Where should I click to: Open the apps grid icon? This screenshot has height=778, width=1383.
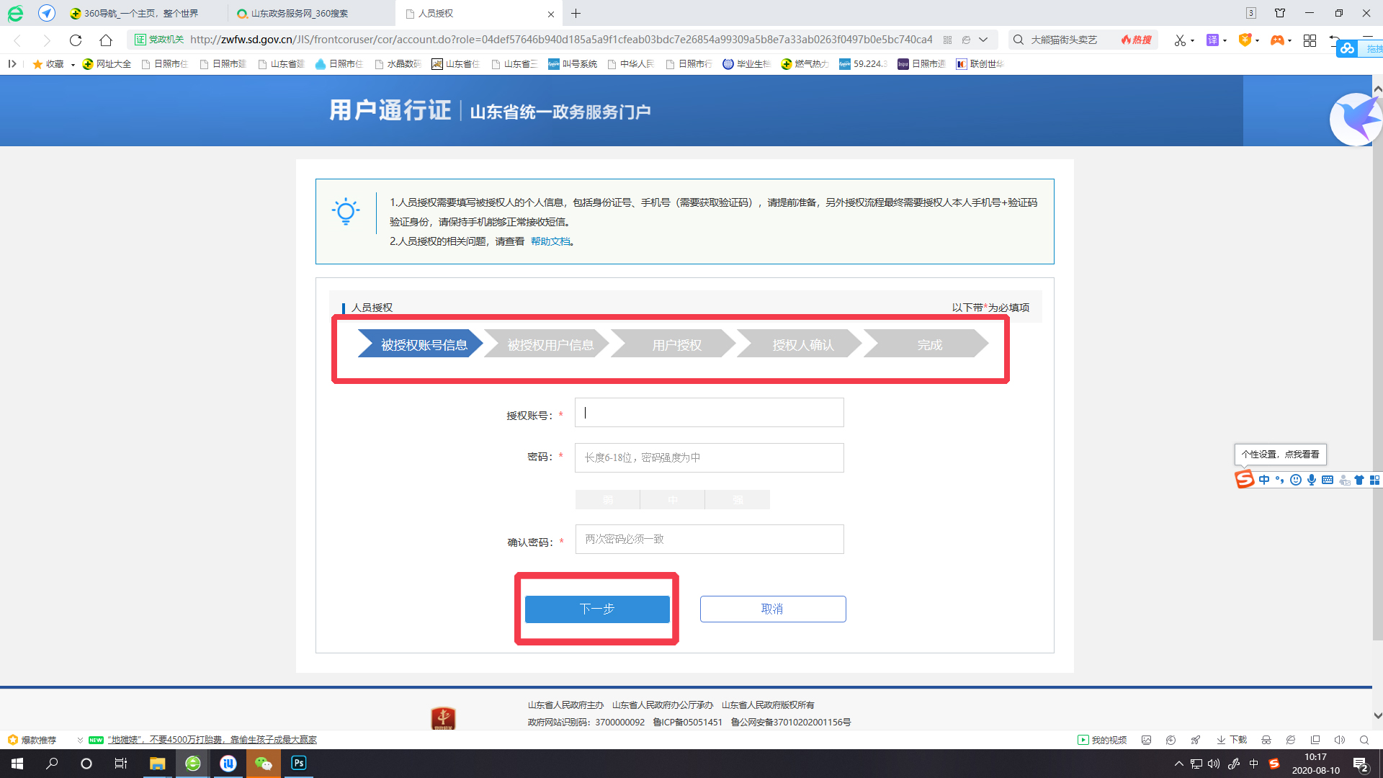1310,40
